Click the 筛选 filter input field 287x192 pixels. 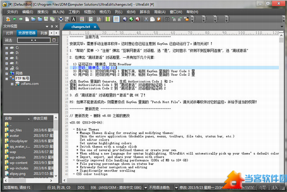coord(33,40)
